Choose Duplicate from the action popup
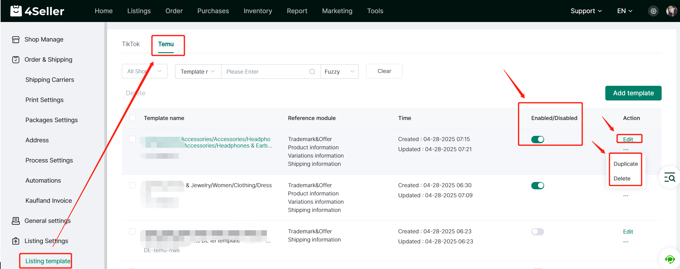This screenshot has width=680, height=269. point(626,164)
